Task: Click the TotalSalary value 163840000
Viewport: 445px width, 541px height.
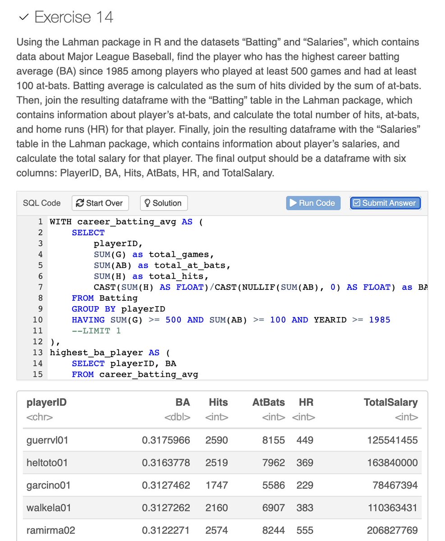Action: [392, 463]
